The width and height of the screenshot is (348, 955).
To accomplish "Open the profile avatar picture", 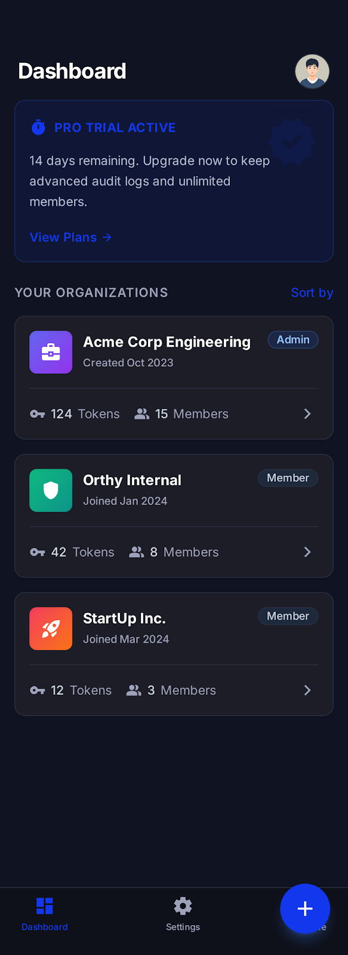I will (x=312, y=71).
